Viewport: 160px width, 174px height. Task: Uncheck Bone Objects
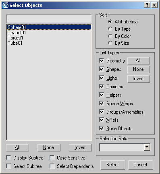click(102, 128)
